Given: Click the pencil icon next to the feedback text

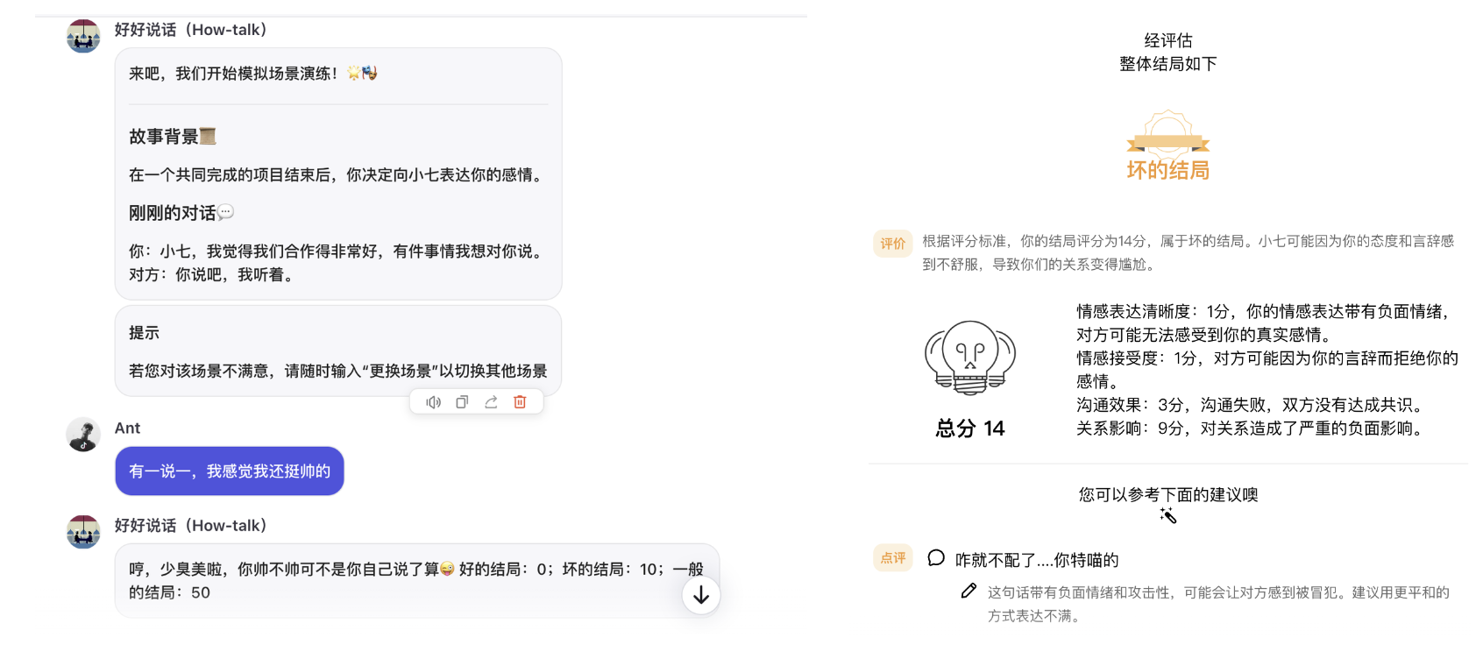Looking at the screenshot, I should (969, 592).
